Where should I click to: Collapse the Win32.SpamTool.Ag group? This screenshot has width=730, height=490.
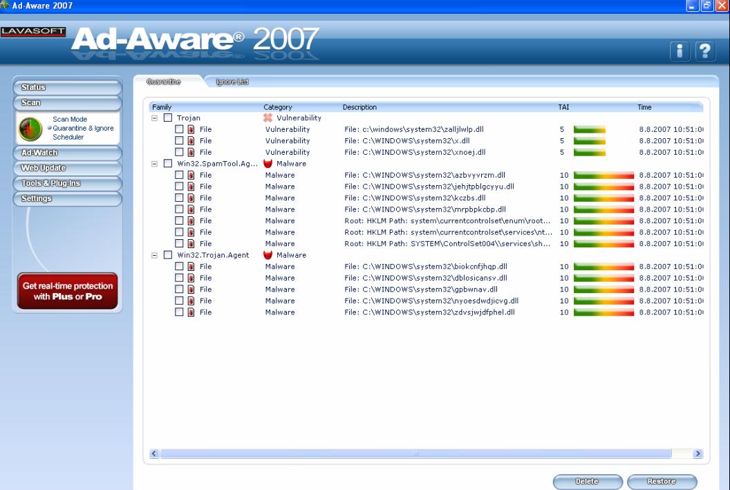(155, 164)
